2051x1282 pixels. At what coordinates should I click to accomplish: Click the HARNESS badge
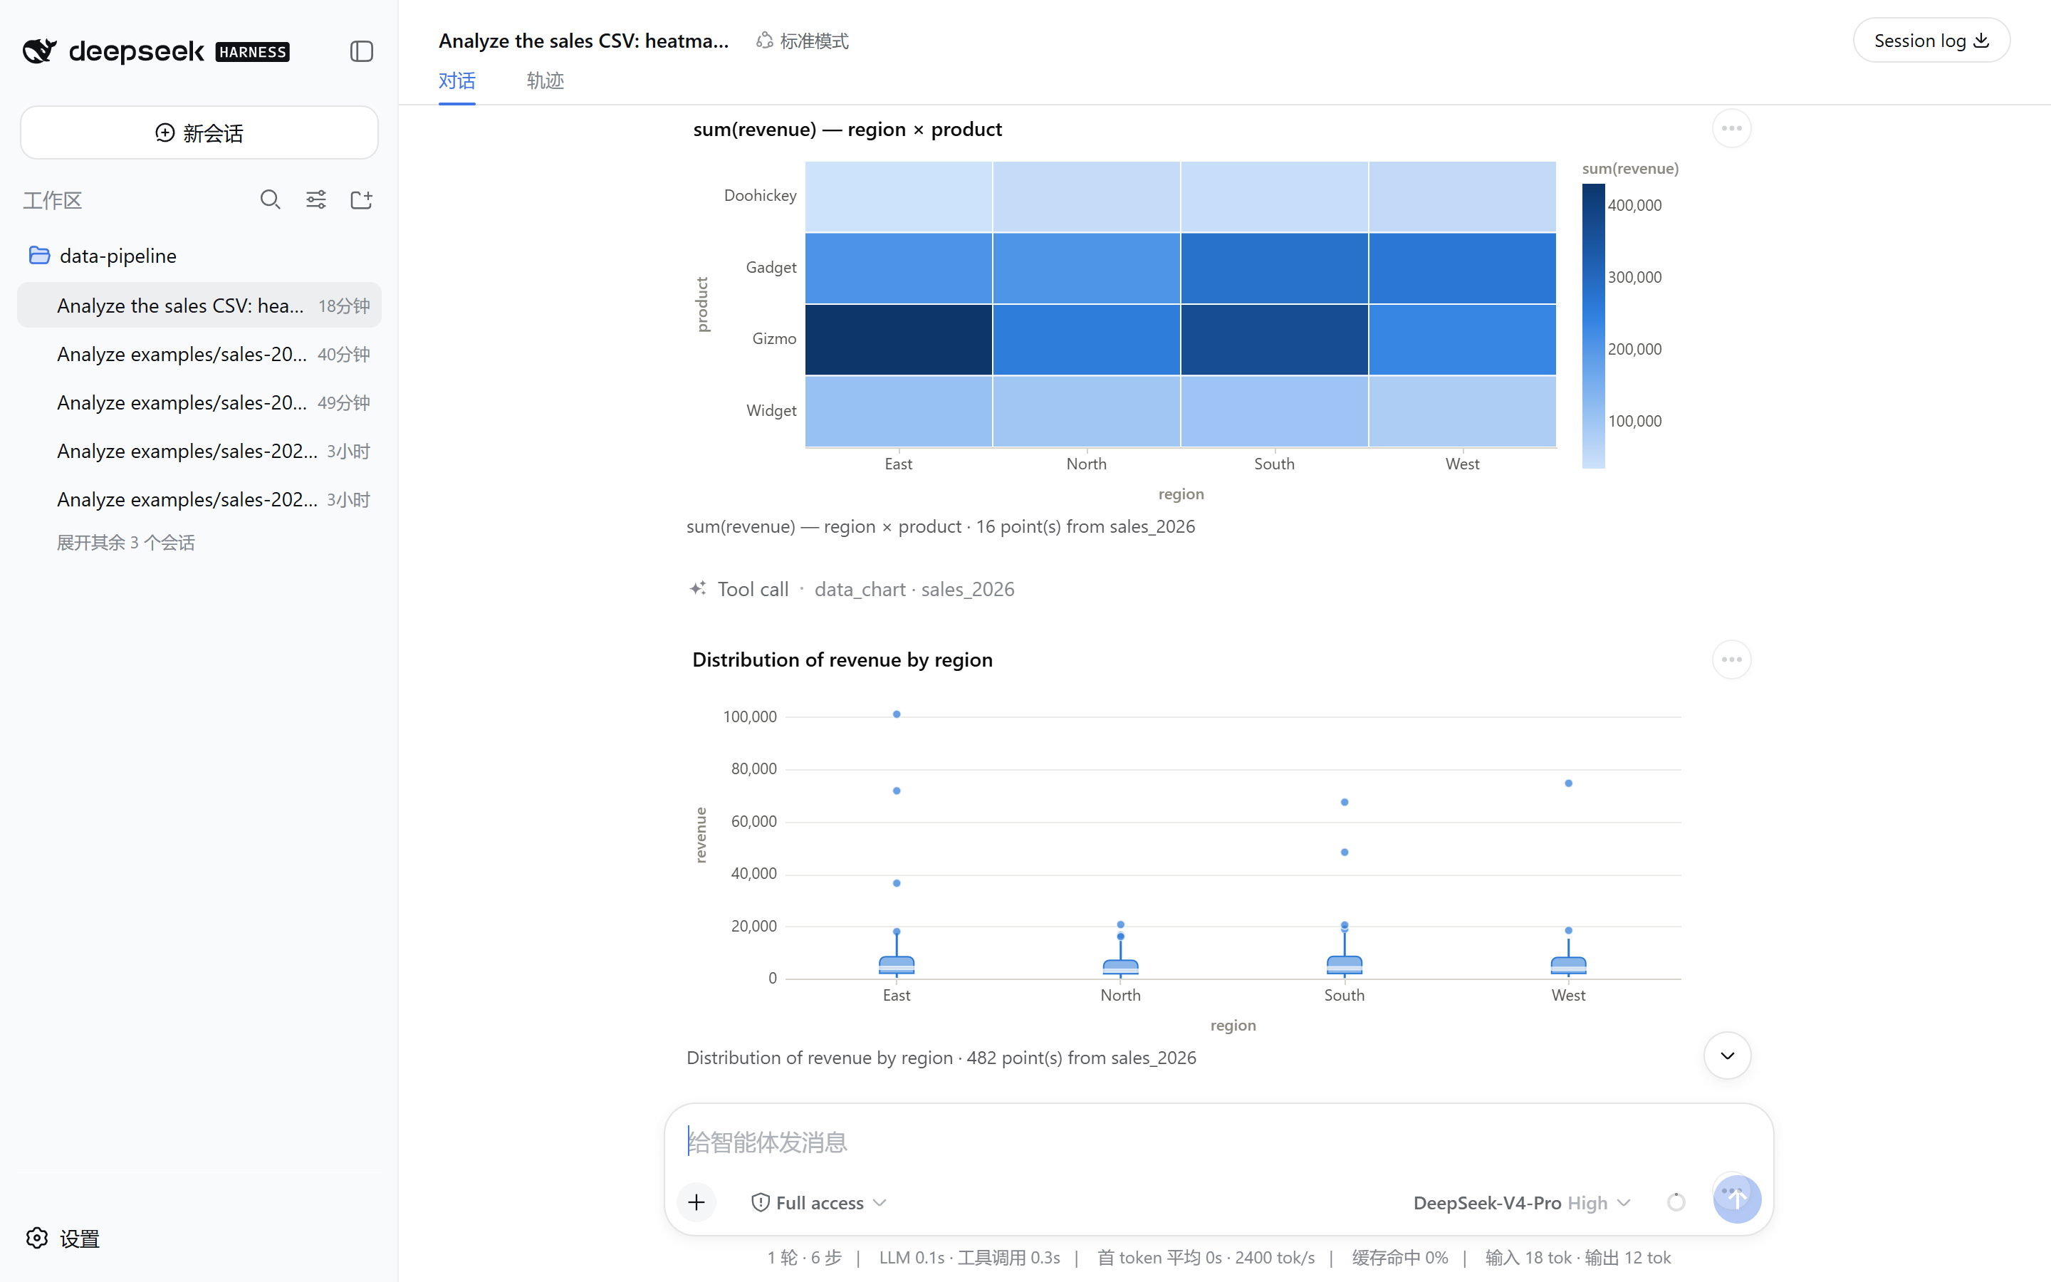253,52
